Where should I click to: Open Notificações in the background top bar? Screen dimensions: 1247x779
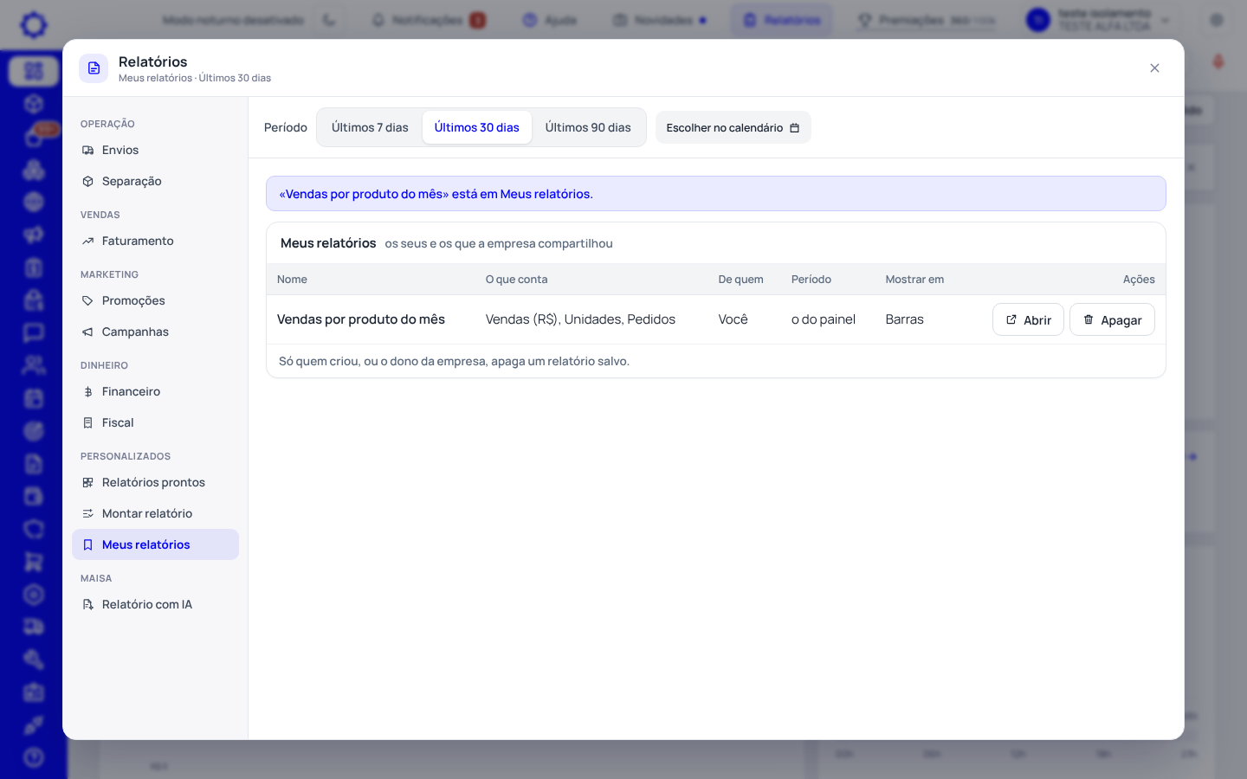coord(429,20)
